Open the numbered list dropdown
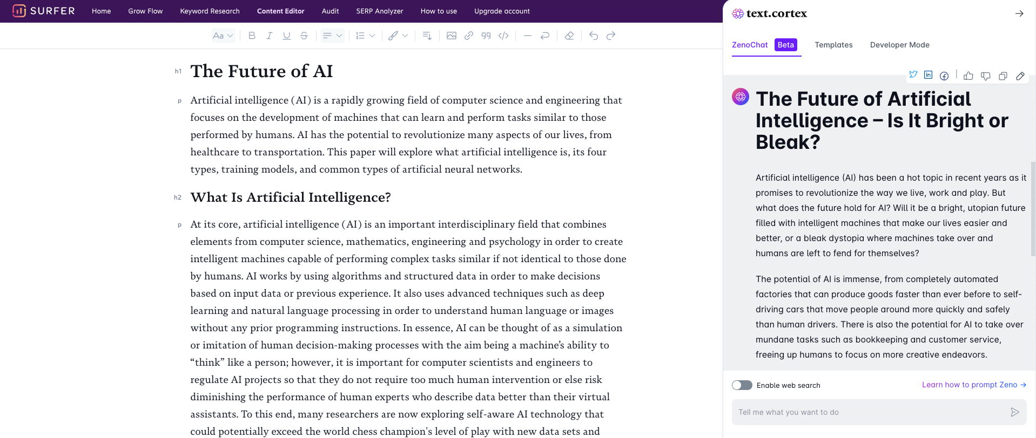The width and height of the screenshot is (1036, 438). (366, 36)
